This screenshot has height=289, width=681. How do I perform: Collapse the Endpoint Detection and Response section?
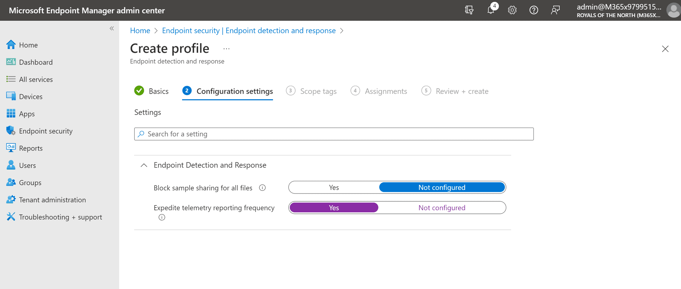(144, 165)
